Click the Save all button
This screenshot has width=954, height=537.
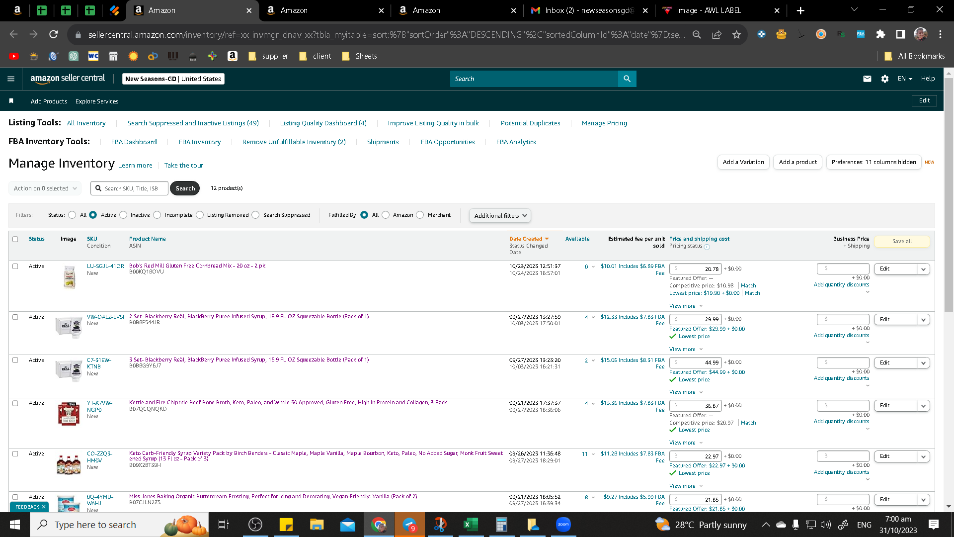pyautogui.click(x=902, y=242)
